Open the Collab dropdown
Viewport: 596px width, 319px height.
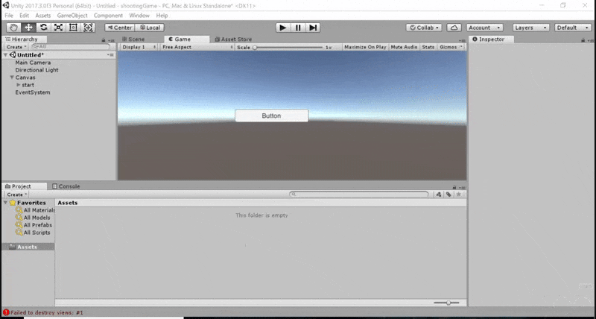pos(424,28)
